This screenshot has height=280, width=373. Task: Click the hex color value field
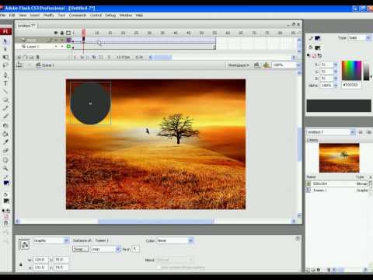351,85
